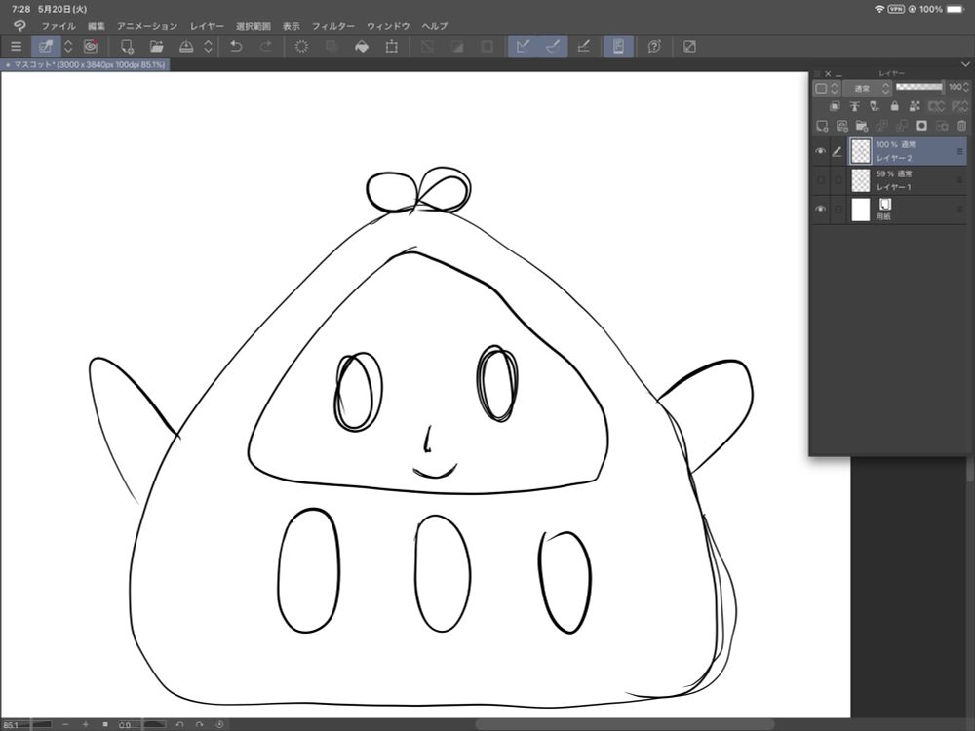The image size is (975, 731).
Task: Transfer to lower layer icon
Action: tap(881, 126)
